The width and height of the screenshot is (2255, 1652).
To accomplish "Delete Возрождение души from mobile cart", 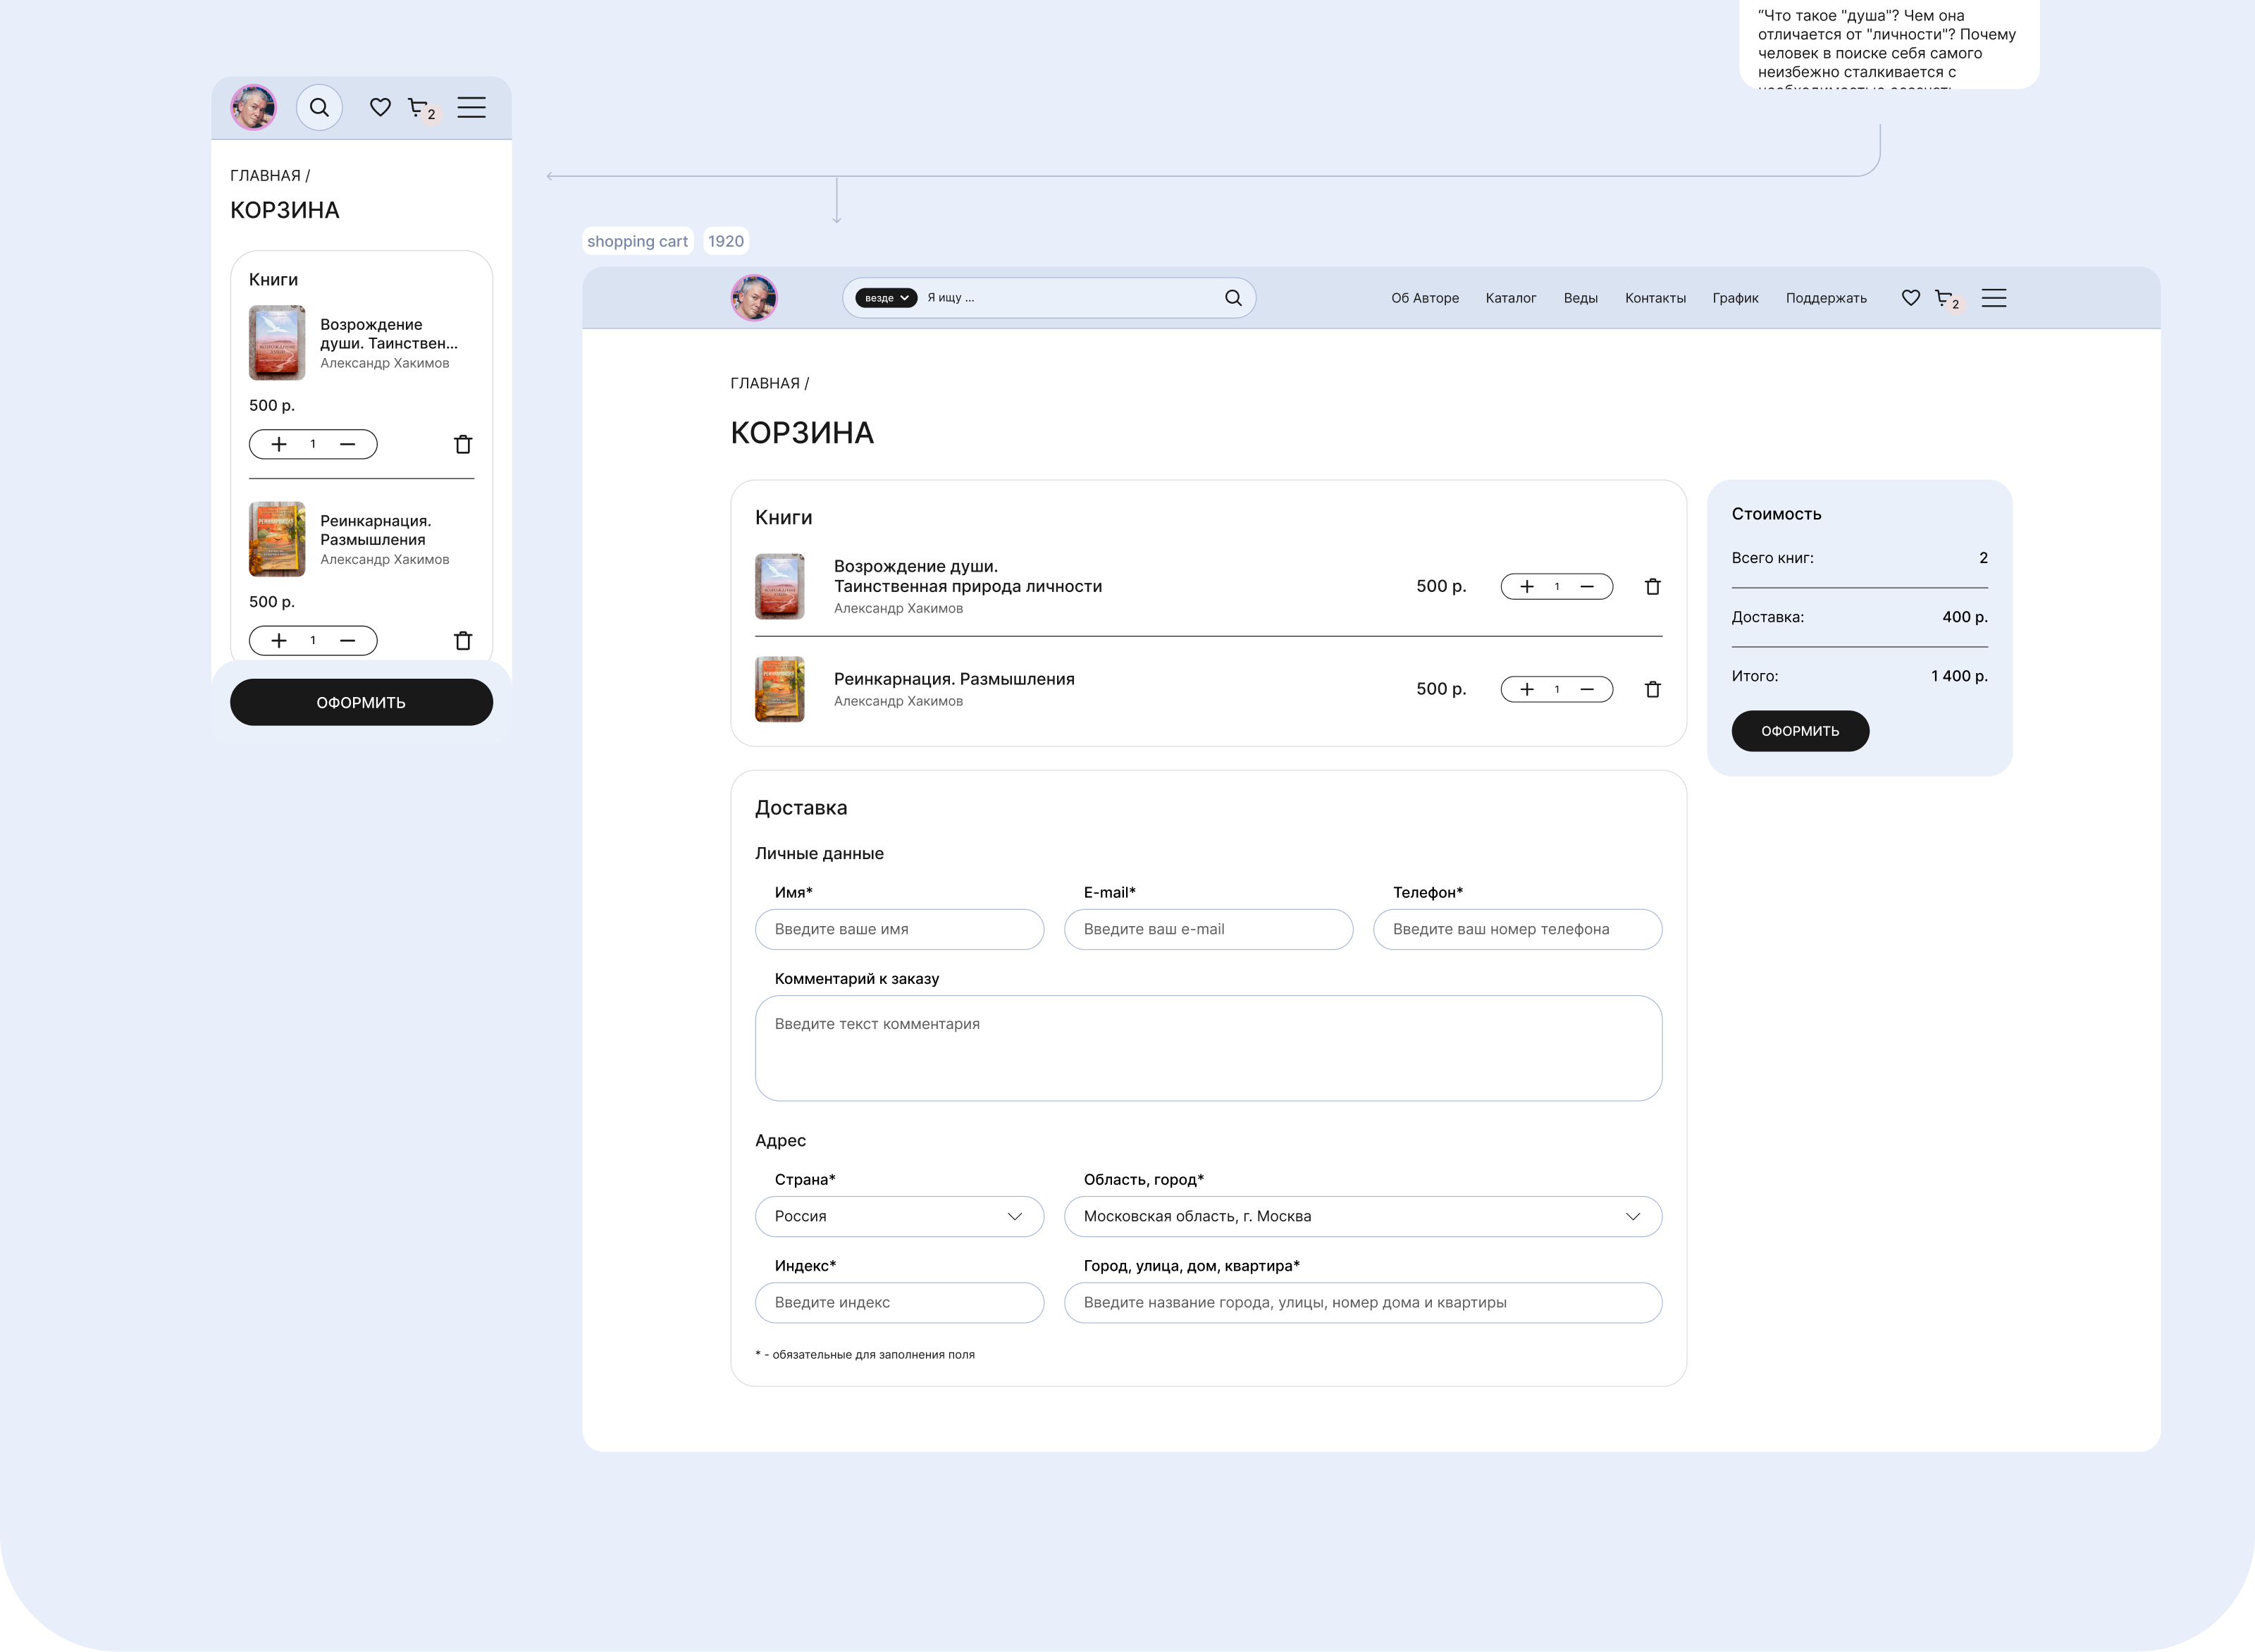I will pos(463,444).
